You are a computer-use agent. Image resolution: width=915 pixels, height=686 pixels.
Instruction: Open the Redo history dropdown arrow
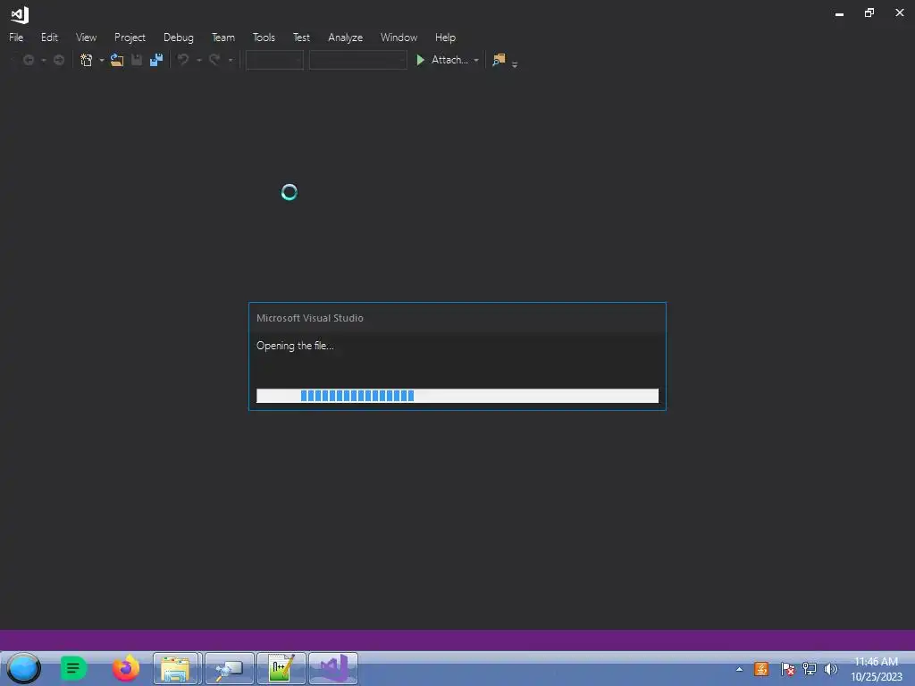230,60
